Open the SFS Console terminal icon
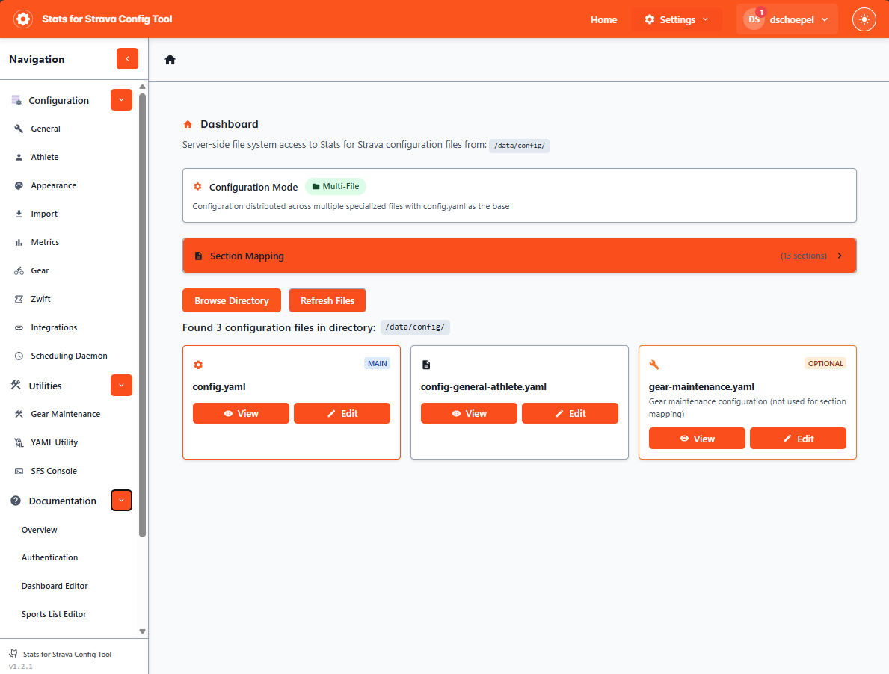The image size is (889, 674). click(19, 470)
